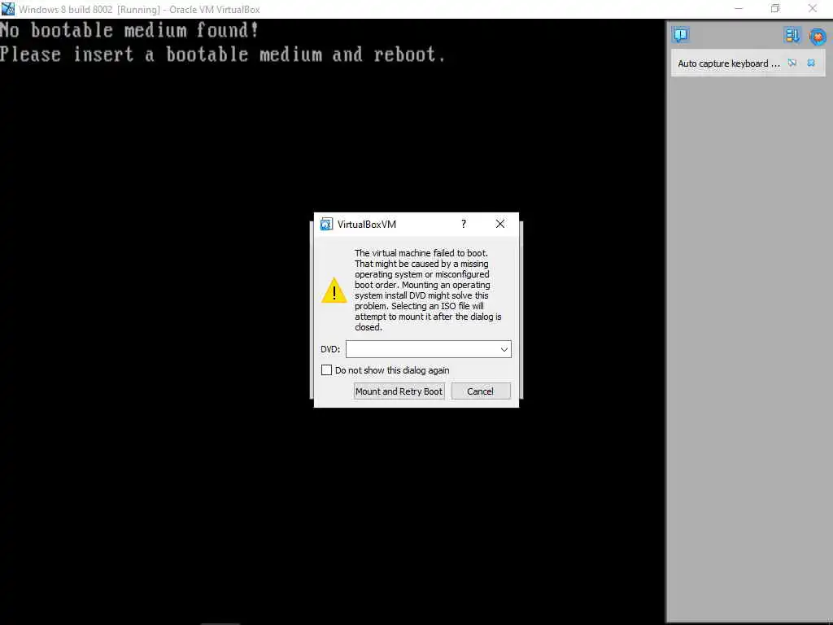Viewport: 833px width, 625px height.
Task: Click the 'No bootable medium found!' text
Action: [x=129, y=30]
